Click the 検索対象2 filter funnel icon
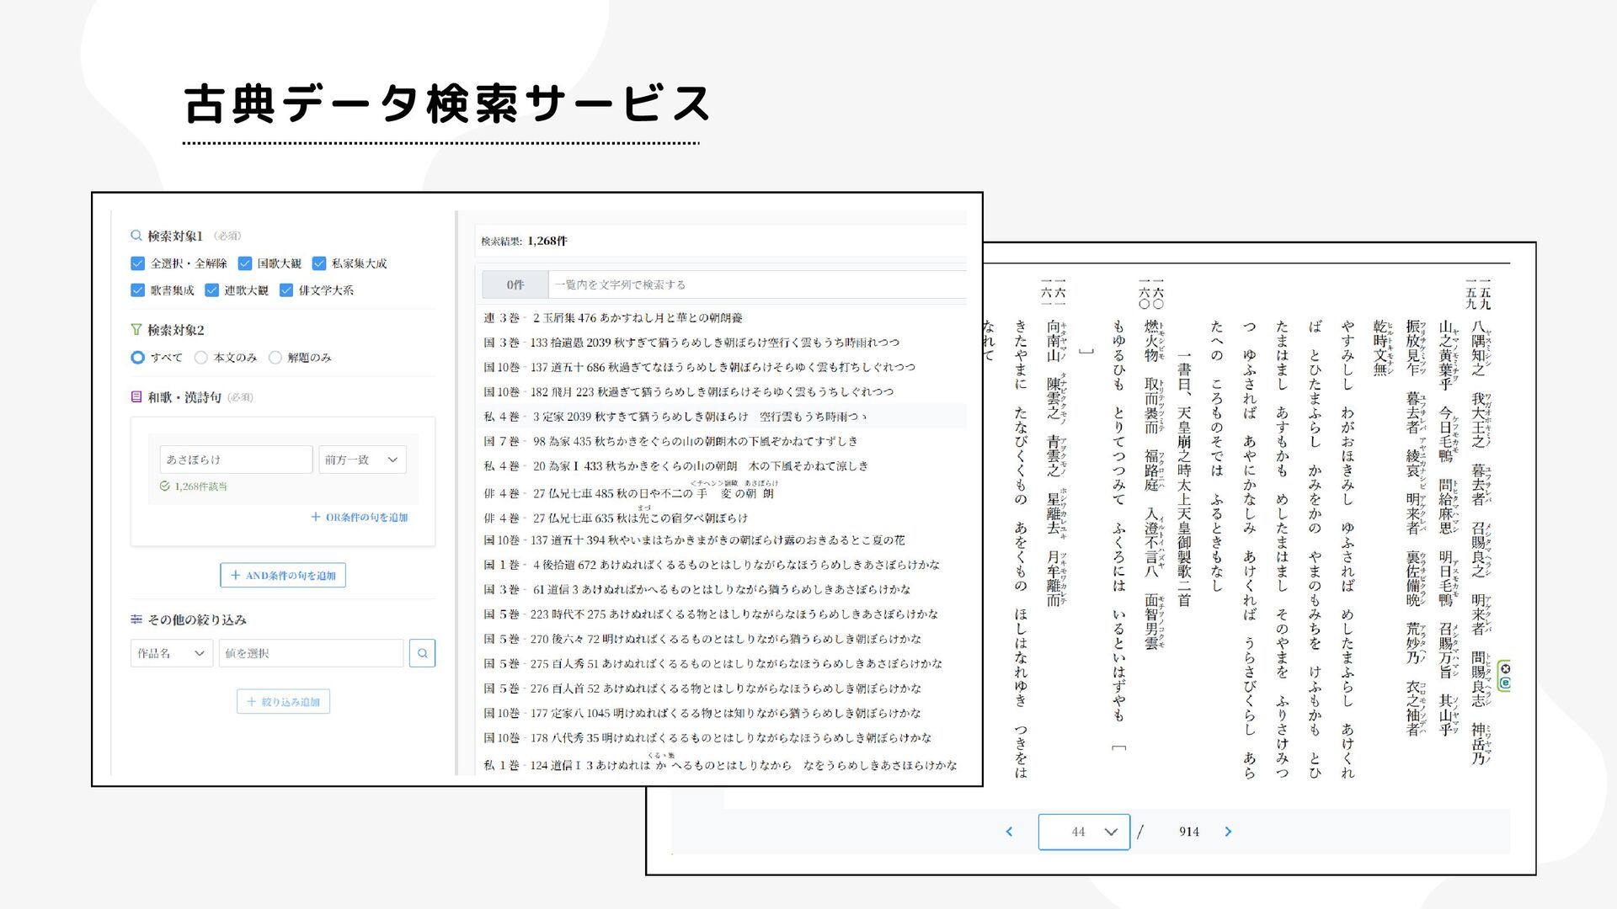Screen dimensions: 1617x909 136,330
